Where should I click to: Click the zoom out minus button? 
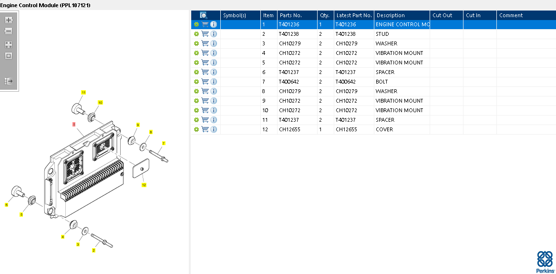[9, 32]
